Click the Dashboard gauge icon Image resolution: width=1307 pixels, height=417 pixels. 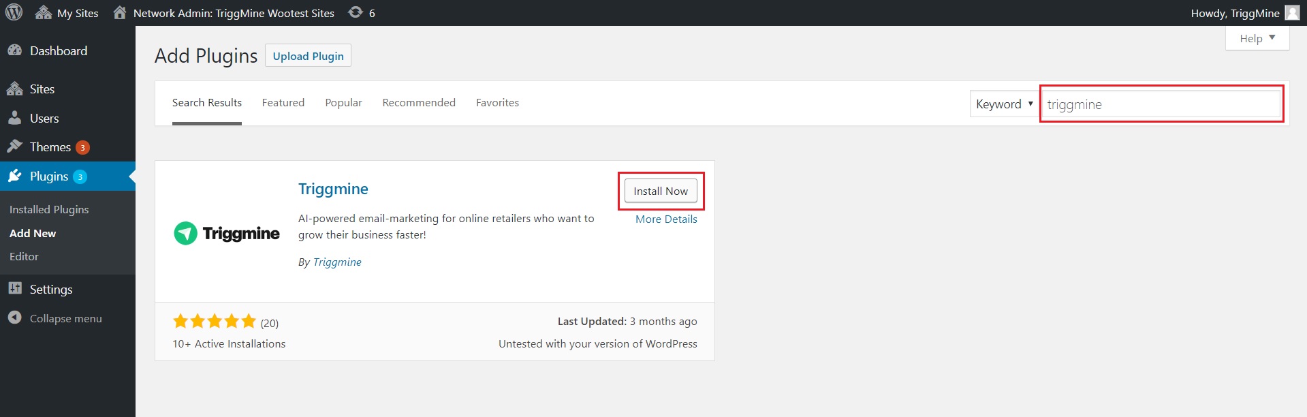15,50
